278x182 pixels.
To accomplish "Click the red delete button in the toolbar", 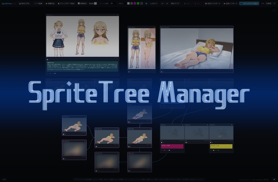I will pyautogui.click(x=197, y=3).
